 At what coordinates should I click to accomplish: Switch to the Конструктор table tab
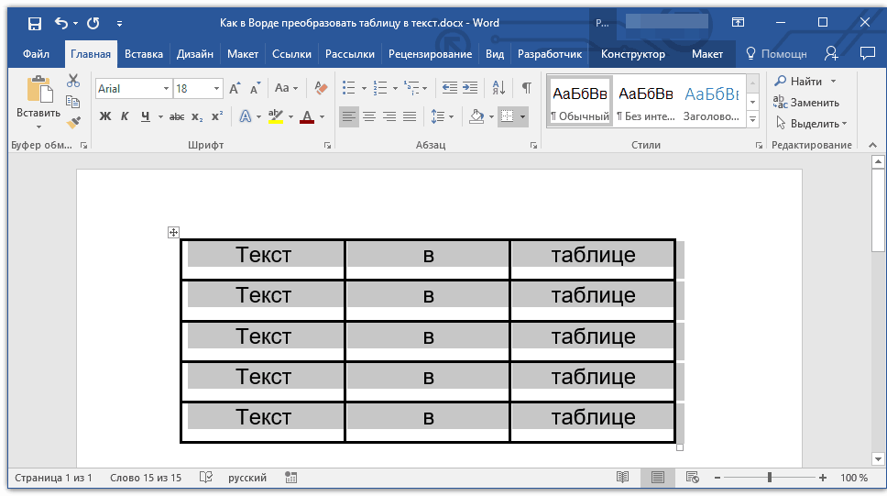pos(633,54)
